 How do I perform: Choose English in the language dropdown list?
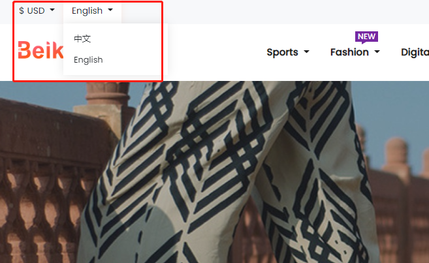tap(88, 60)
